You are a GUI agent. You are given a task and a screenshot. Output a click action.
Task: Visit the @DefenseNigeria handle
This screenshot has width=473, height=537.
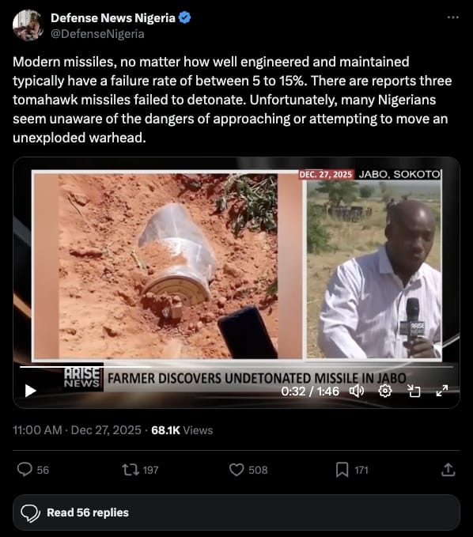click(x=97, y=34)
